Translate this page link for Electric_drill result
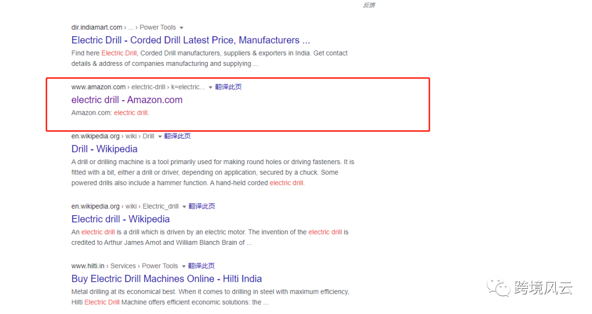This screenshot has width=592, height=314. coord(202,206)
